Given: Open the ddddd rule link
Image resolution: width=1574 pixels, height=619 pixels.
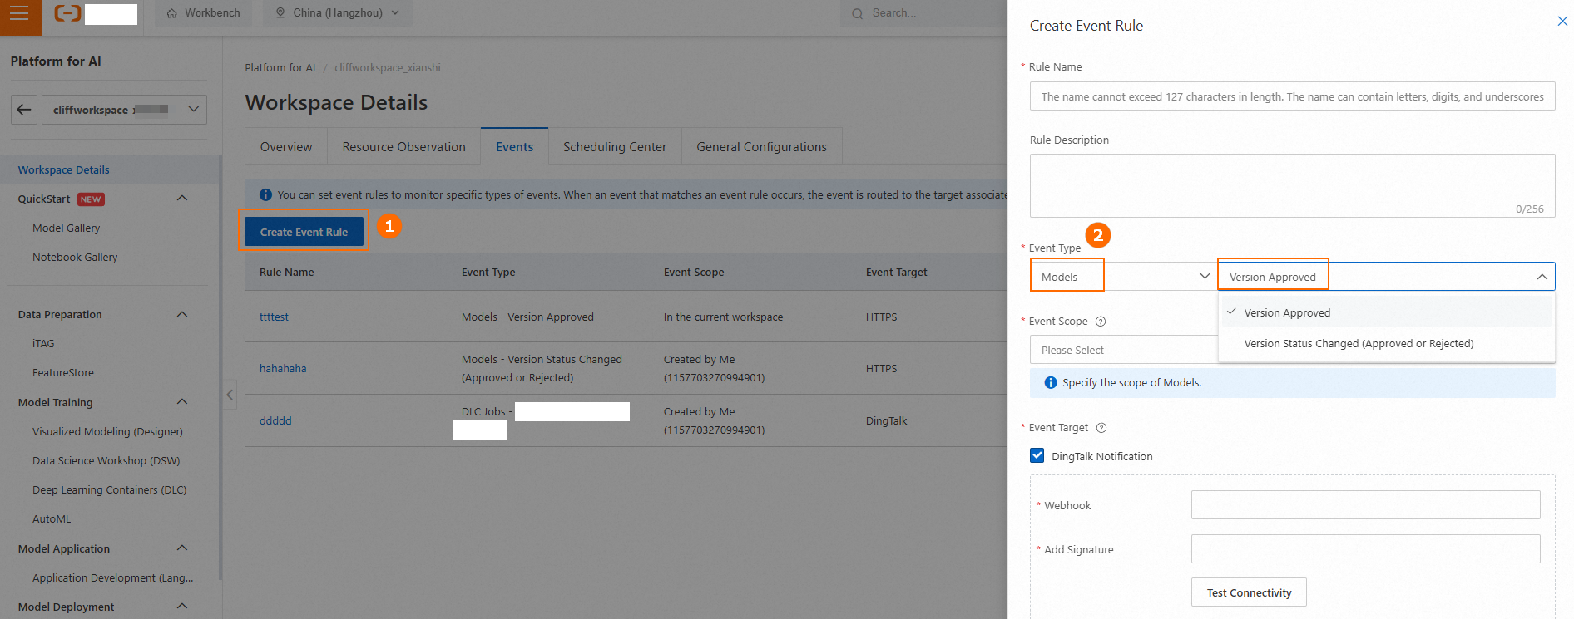Looking at the screenshot, I should click(275, 420).
